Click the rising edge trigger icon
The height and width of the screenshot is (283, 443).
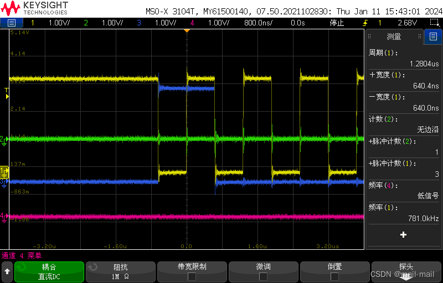click(x=365, y=23)
